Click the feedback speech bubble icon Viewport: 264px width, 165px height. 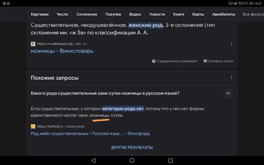(205, 61)
